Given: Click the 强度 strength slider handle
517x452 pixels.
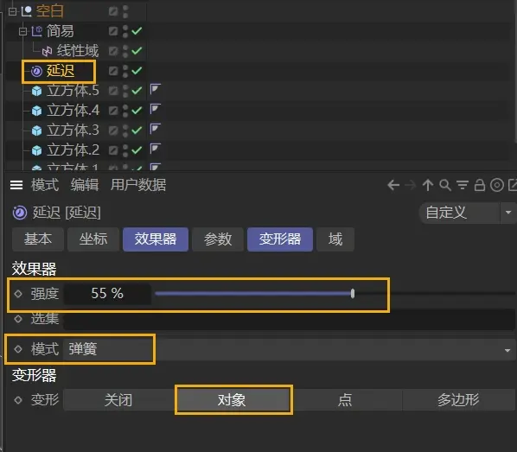Looking at the screenshot, I should [x=353, y=294].
